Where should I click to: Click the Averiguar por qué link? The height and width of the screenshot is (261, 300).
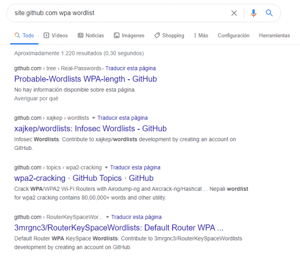tap(36, 98)
